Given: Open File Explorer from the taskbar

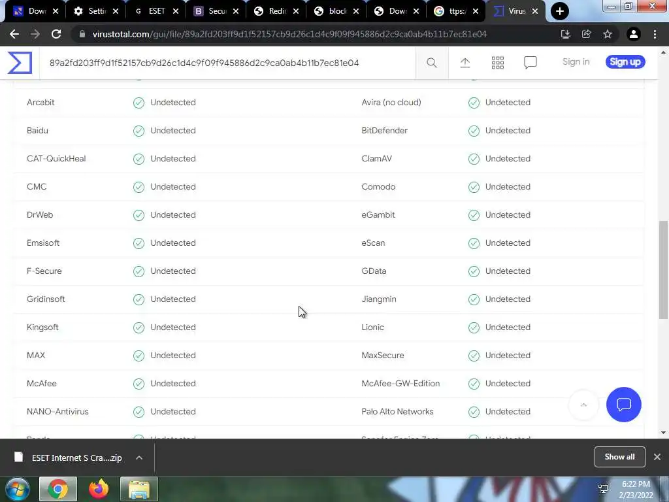Looking at the screenshot, I should (139, 489).
